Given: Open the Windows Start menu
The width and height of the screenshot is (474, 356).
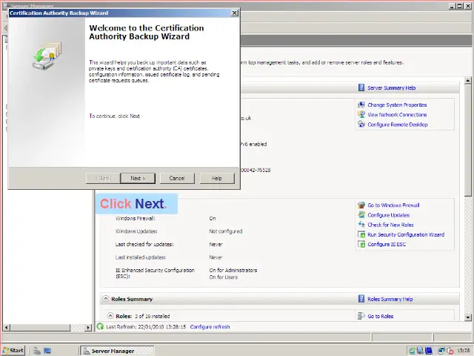Looking at the screenshot, I should tap(13, 351).
